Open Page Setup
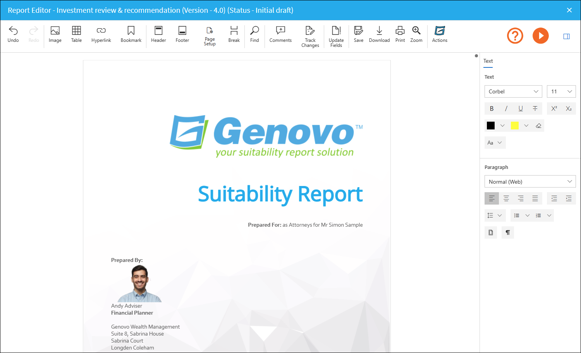 (x=210, y=36)
